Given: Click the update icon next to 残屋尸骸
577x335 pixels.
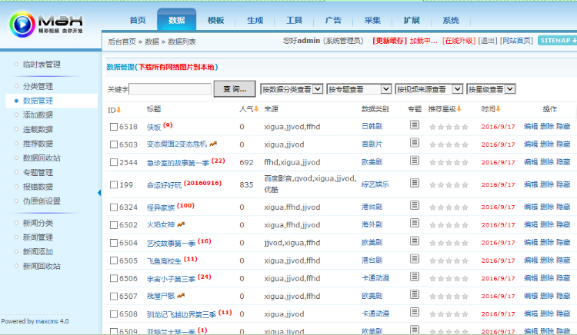Looking at the screenshot, I should pyautogui.click(x=181, y=295).
